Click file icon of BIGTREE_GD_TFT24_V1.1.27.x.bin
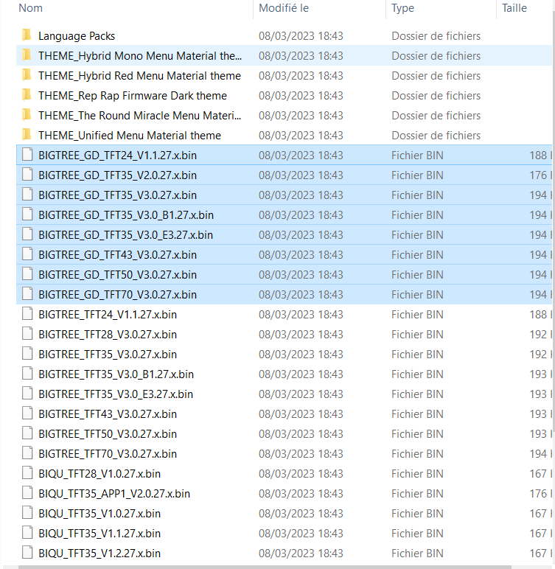 [x=27, y=155]
